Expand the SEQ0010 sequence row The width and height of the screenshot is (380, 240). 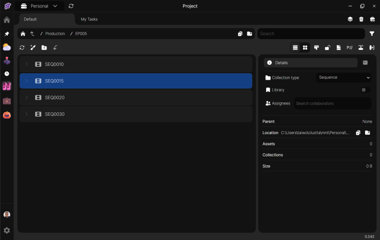click(x=27, y=64)
